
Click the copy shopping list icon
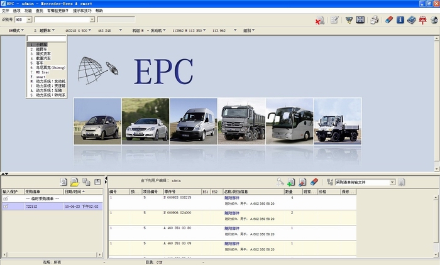(x=86, y=182)
